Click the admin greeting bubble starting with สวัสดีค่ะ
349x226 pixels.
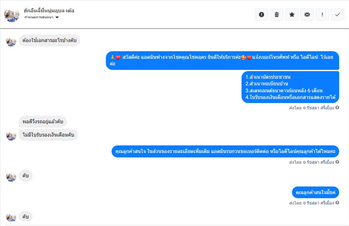point(222,60)
